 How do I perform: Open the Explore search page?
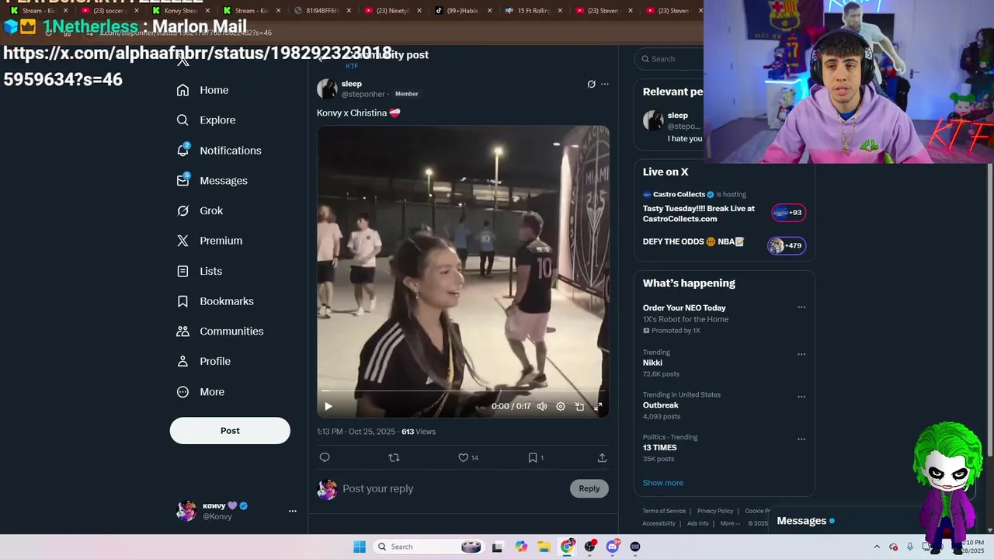pos(206,120)
